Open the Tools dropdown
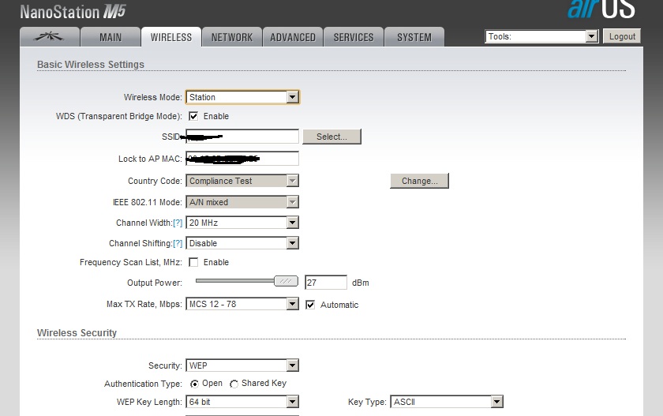Screen dimensions: 663x416 point(541,36)
